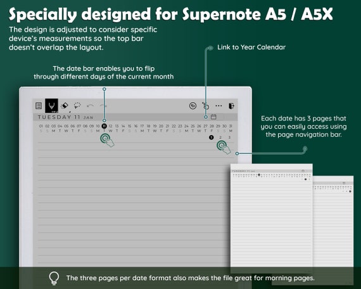Jump to date 25 in date bar
This screenshot has width=361, height=289.
[x=193, y=126]
